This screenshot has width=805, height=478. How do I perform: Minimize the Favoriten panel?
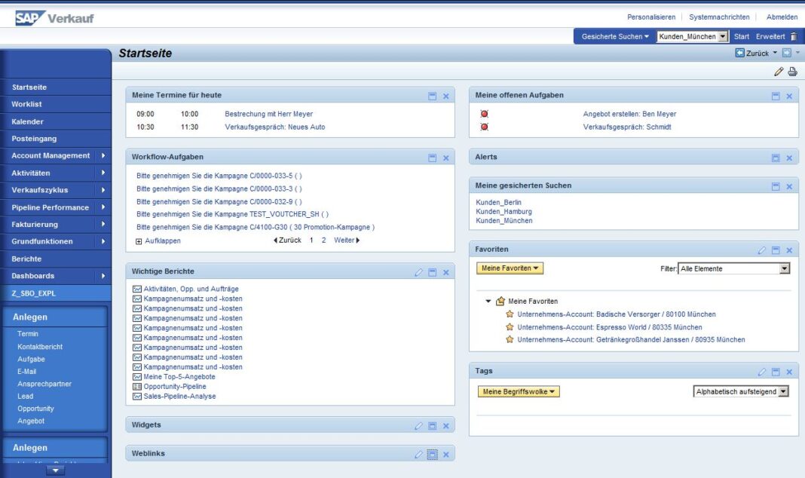click(x=776, y=250)
